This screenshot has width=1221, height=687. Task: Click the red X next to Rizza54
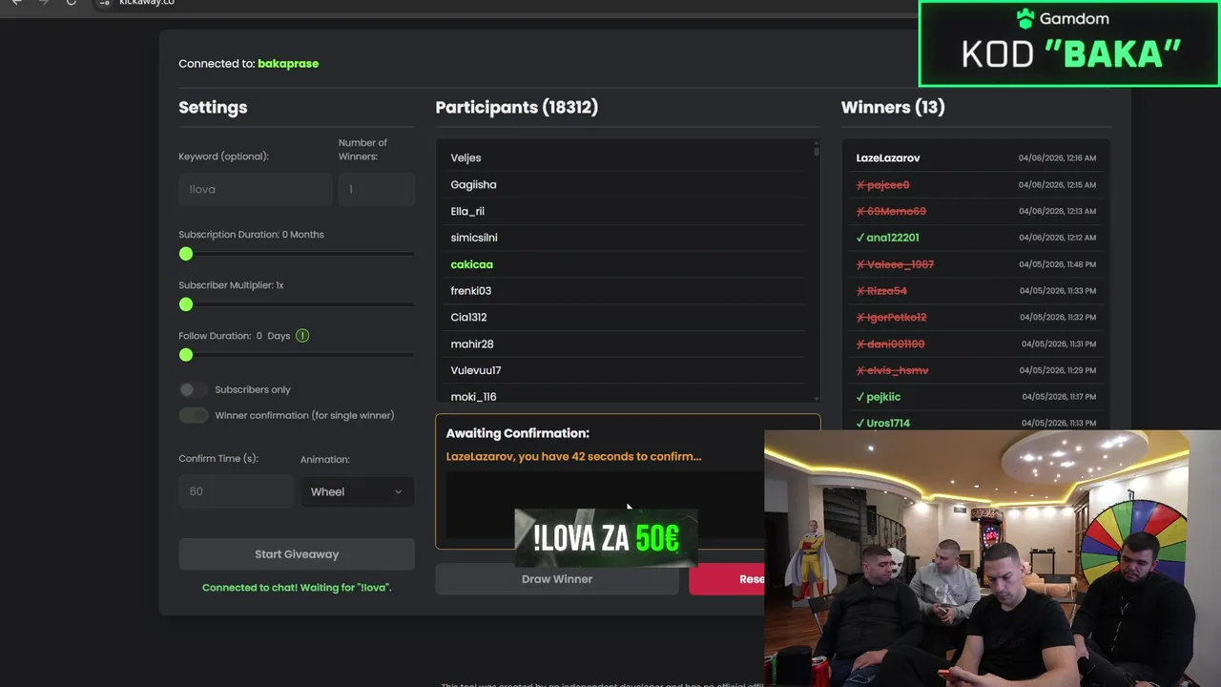[860, 291]
